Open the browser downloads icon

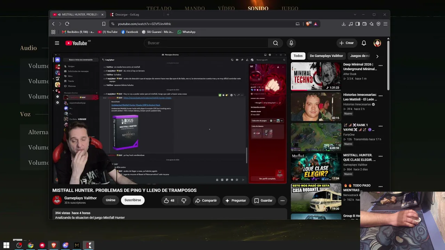click(343, 24)
